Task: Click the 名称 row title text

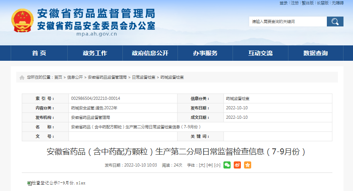Action: [136, 127]
